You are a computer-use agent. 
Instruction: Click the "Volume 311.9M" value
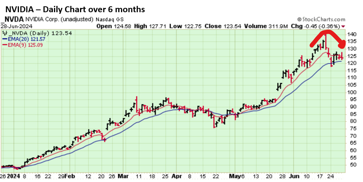(266, 26)
